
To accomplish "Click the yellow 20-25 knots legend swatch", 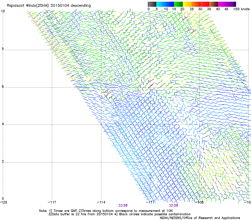I will [187, 4].
